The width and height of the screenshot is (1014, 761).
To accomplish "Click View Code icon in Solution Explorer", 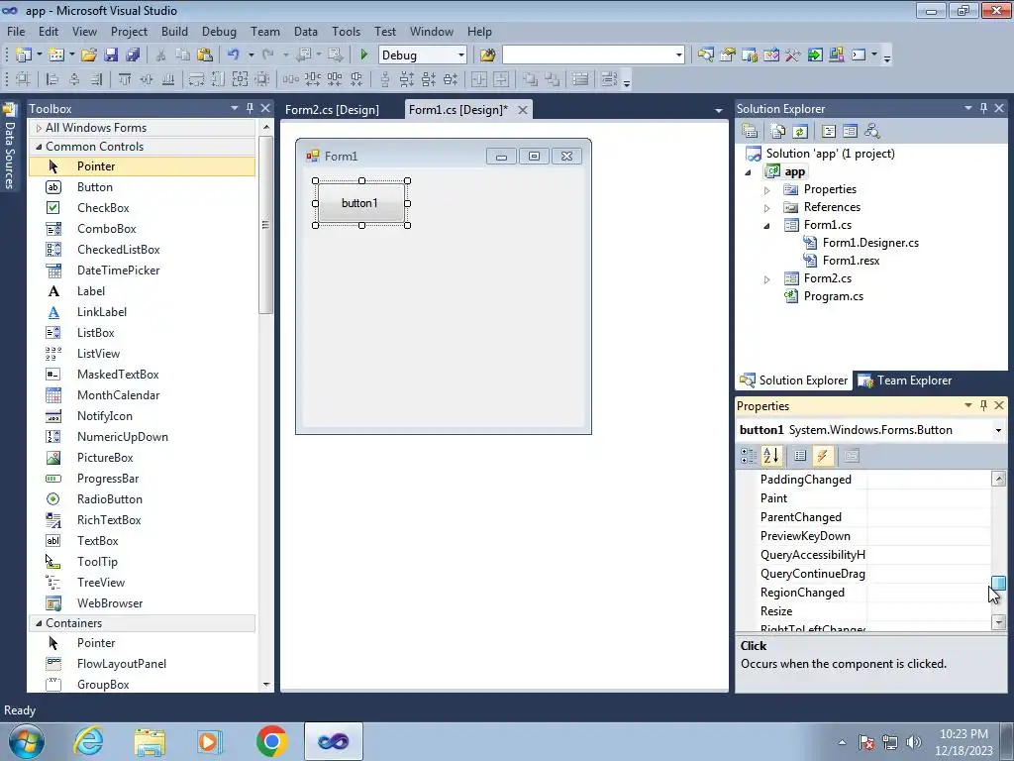I will [829, 132].
